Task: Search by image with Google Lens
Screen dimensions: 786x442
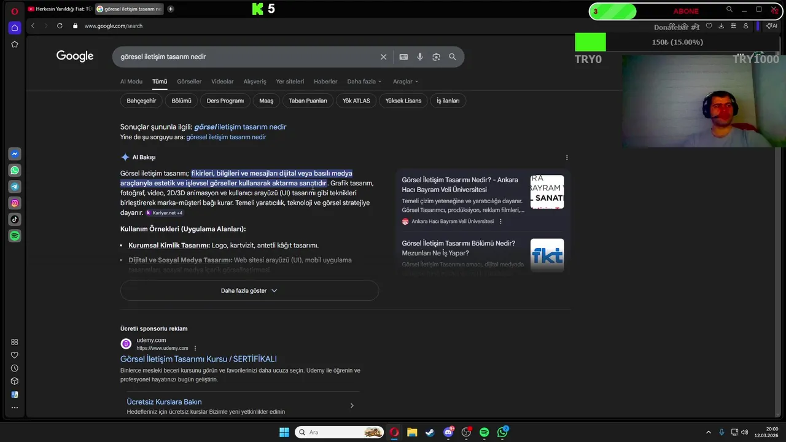Action: click(436, 56)
